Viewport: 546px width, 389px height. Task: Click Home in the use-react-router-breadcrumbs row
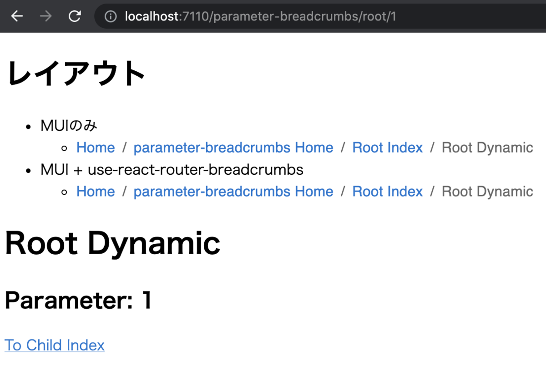95,191
